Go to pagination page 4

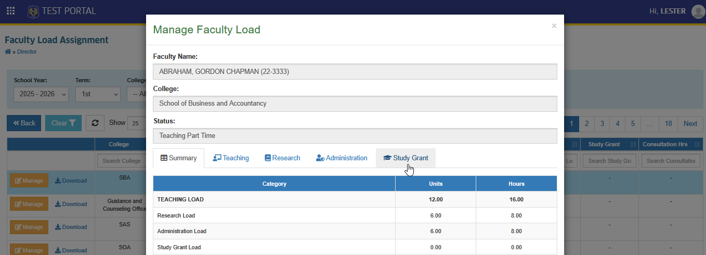tap(618, 123)
